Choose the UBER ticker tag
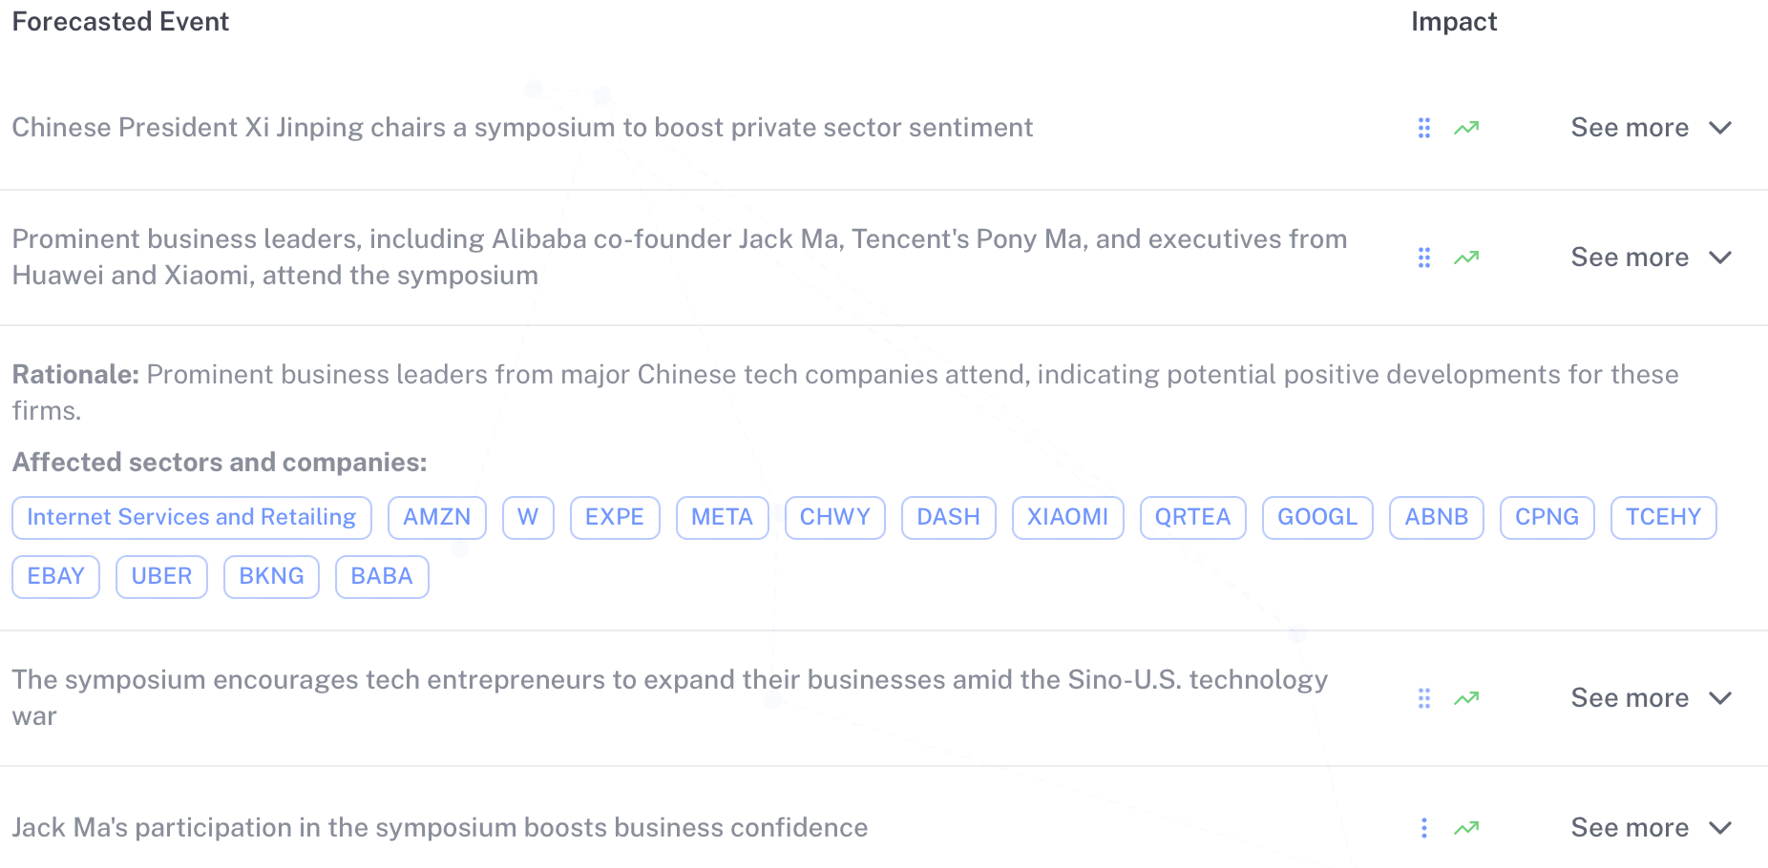The height and width of the screenshot is (868, 1768). (x=161, y=576)
